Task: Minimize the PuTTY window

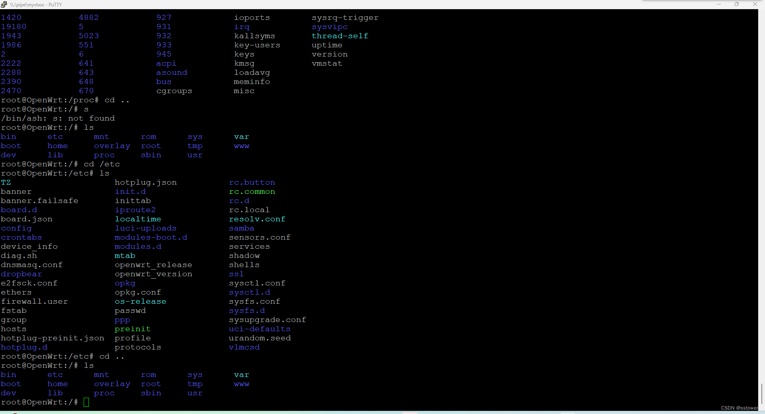Action: 719,4
